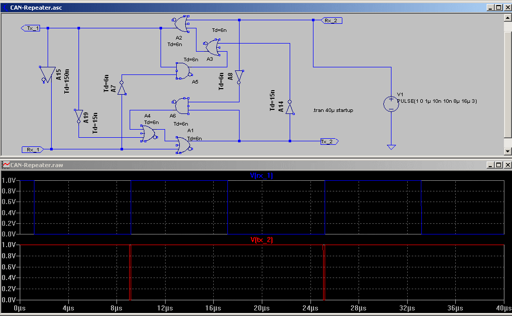Click the A5 AND gate symbol
Screen dimensions: 512x316
(x=184, y=71)
